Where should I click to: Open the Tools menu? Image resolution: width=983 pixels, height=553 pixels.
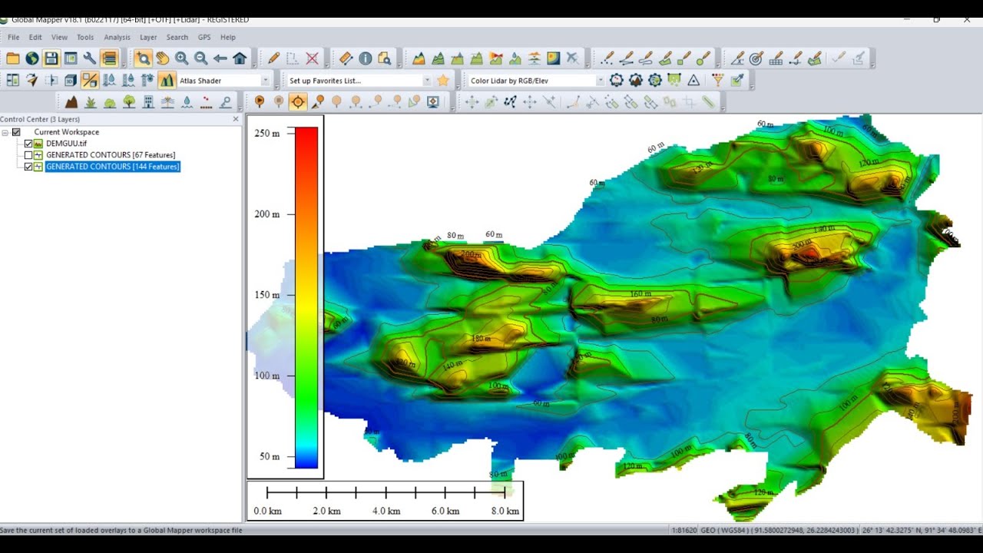tap(85, 37)
